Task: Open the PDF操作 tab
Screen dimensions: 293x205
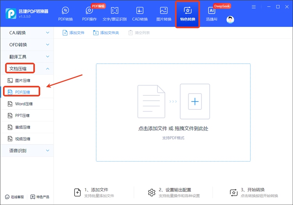Action: (x=89, y=14)
